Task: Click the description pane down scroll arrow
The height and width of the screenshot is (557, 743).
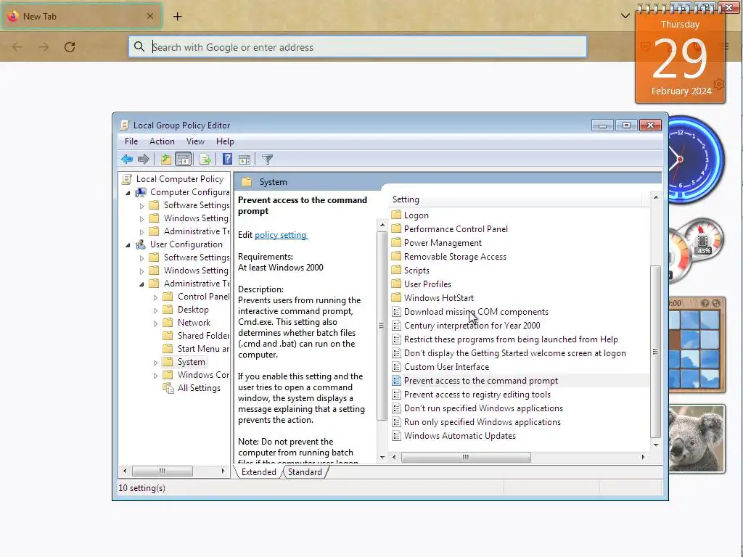Action: tap(382, 457)
